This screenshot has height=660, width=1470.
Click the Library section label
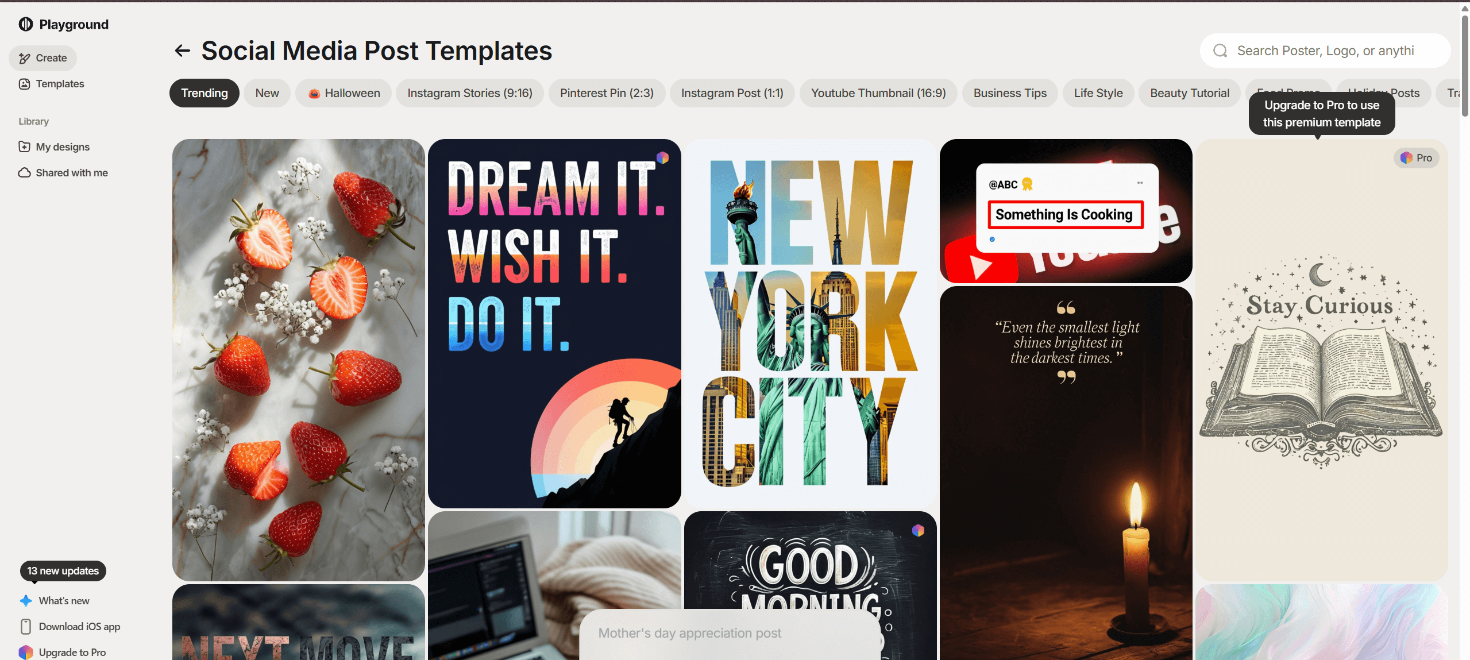[33, 121]
